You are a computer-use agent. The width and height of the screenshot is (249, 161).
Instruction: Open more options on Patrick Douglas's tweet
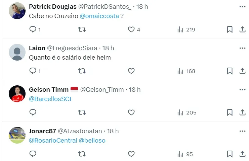coord(242,7)
